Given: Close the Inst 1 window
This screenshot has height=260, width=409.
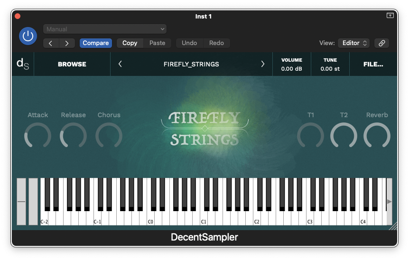Looking at the screenshot, I should pyautogui.click(x=18, y=16).
